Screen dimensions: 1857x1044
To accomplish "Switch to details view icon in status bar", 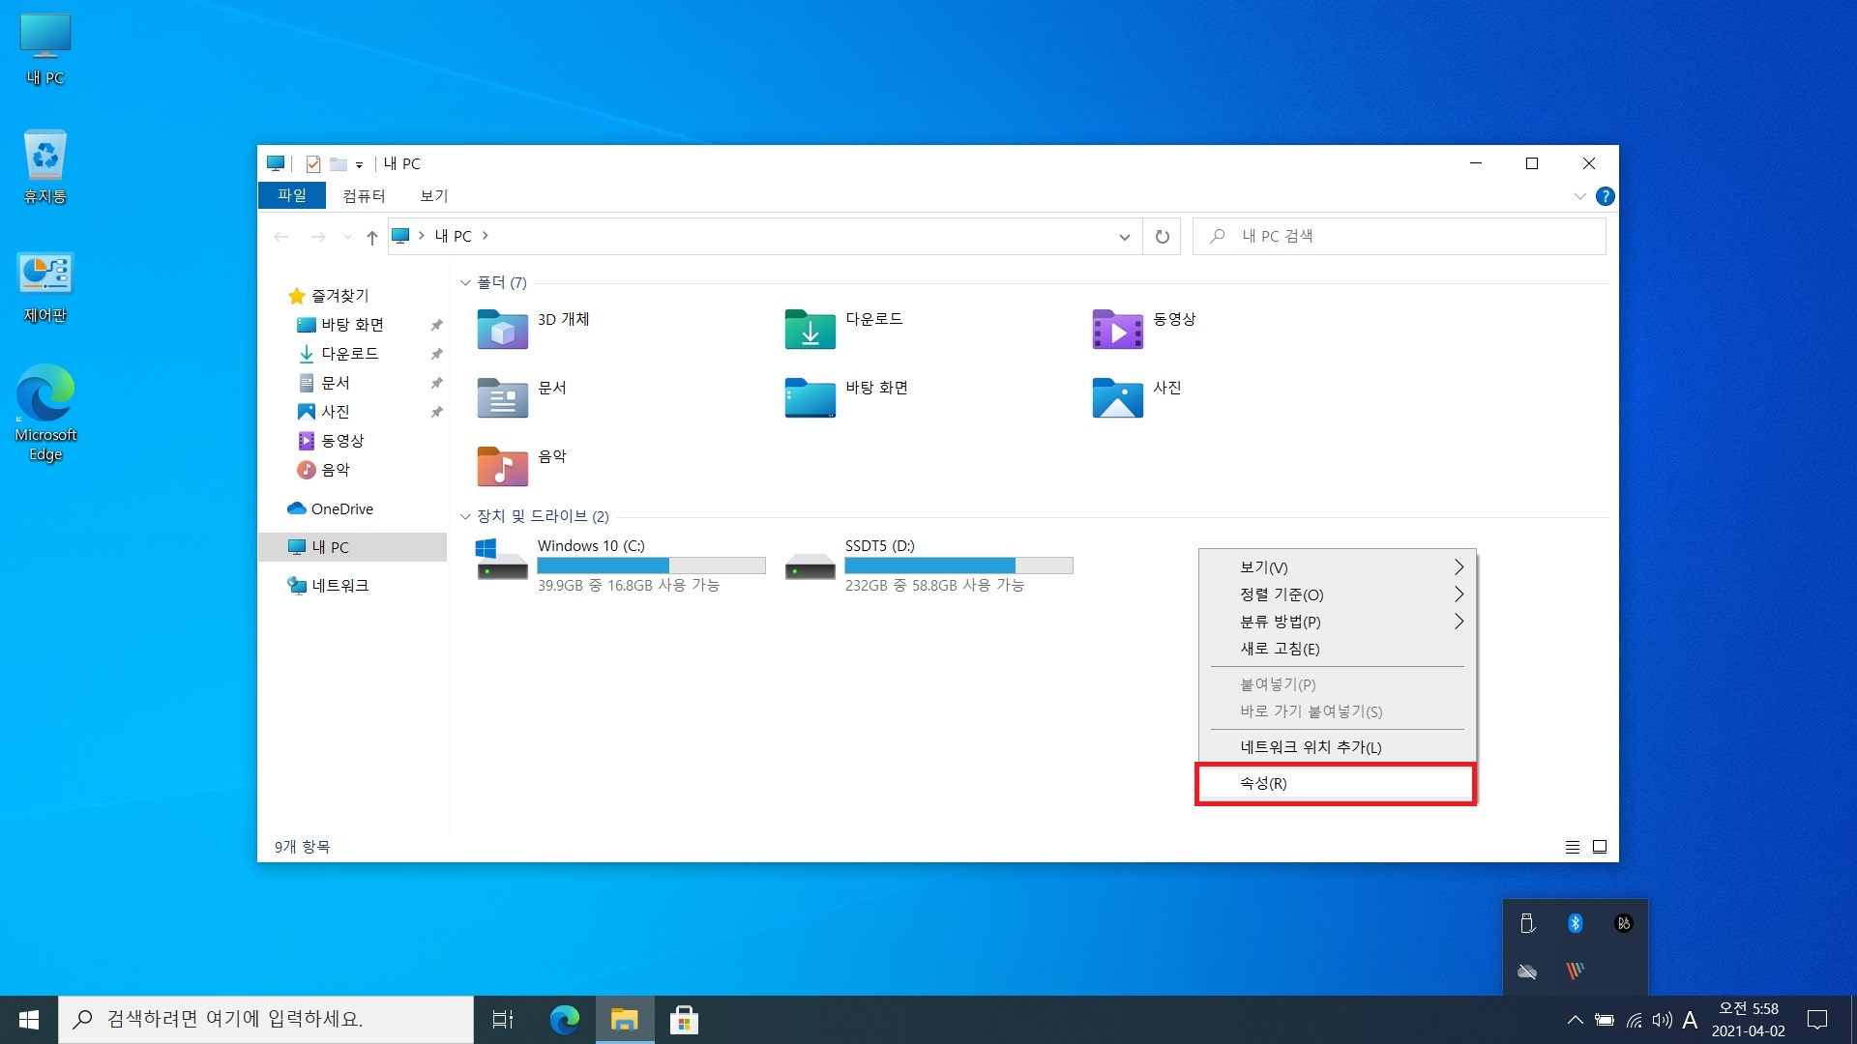I will 1573,847.
